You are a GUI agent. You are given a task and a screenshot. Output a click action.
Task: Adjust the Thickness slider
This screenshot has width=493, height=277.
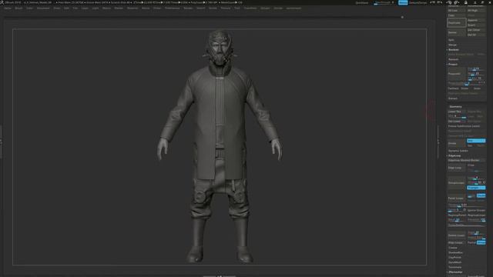click(466, 205)
